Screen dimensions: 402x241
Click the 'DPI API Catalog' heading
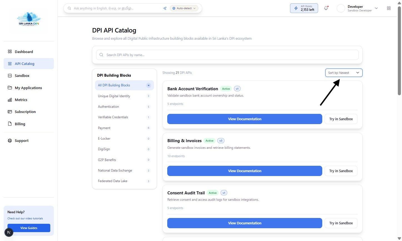(x=114, y=30)
